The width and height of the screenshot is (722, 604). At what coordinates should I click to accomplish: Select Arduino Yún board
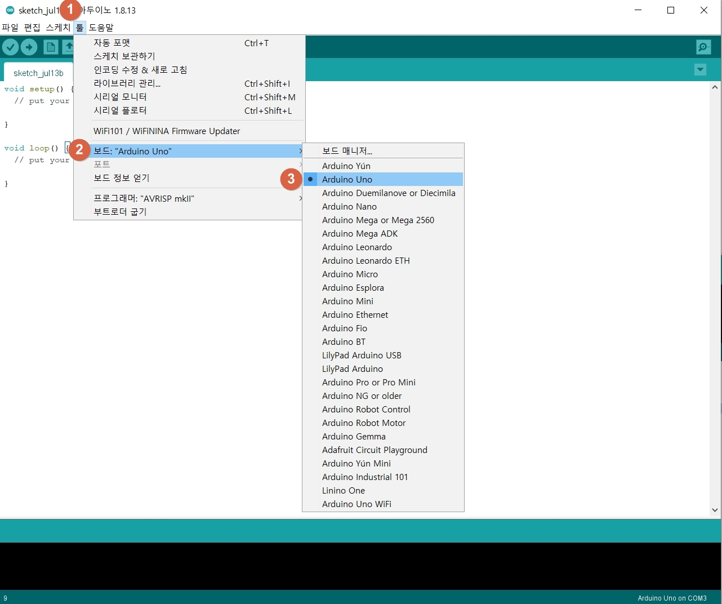383,166
